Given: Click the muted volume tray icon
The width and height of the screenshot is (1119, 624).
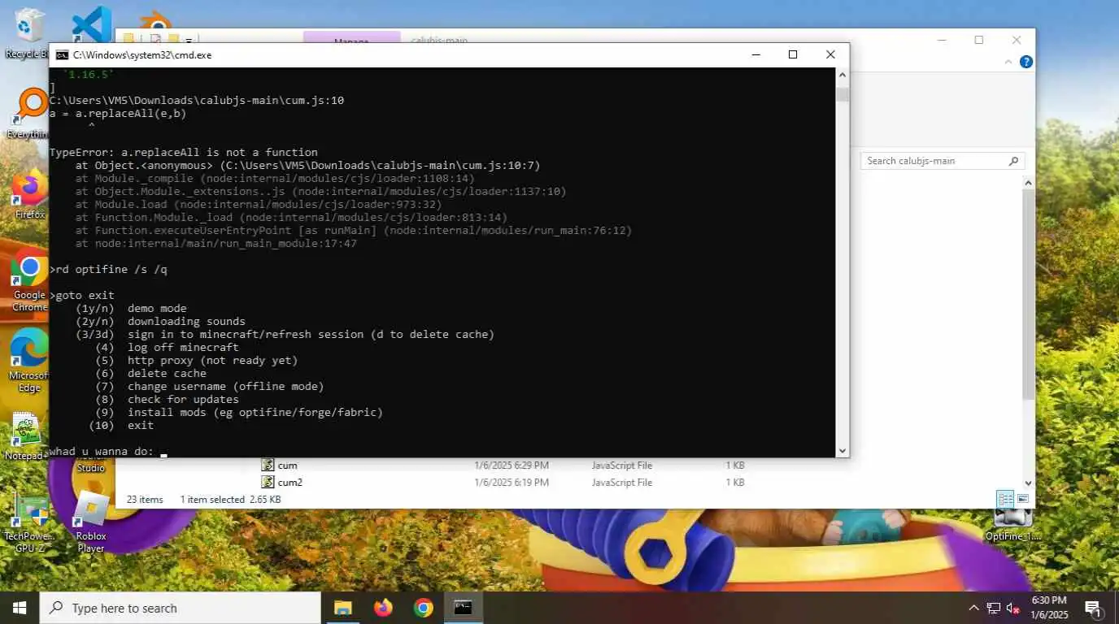Looking at the screenshot, I should (x=1013, y=608).
